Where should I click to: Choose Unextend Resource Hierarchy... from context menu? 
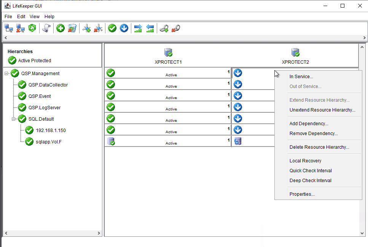point(318,110)
